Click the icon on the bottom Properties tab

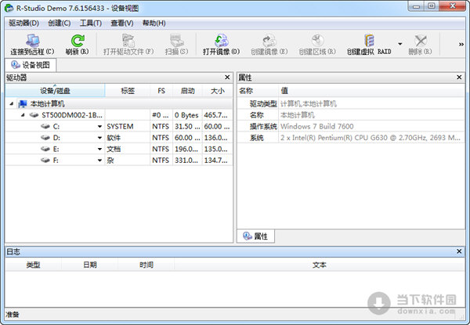[248, 236]
